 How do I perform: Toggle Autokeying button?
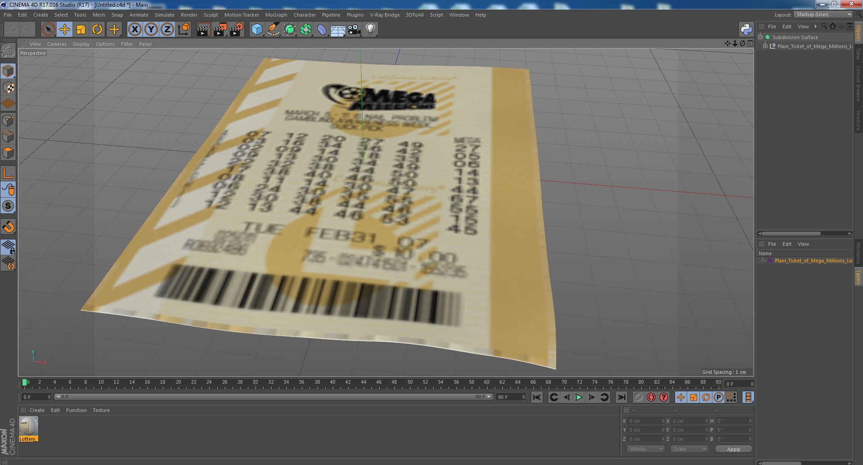click(651, 397)
